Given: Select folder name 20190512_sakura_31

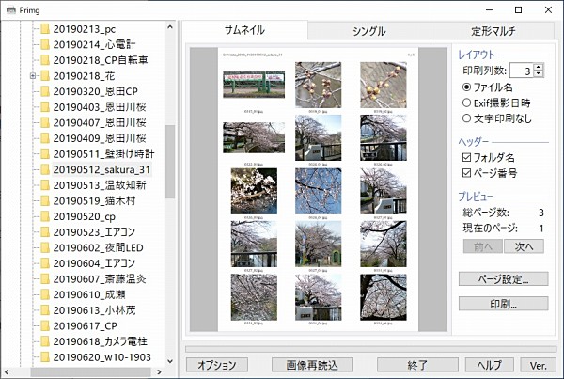Looking at the screenshot, I should pyautogui.click(x=102, y=169).
